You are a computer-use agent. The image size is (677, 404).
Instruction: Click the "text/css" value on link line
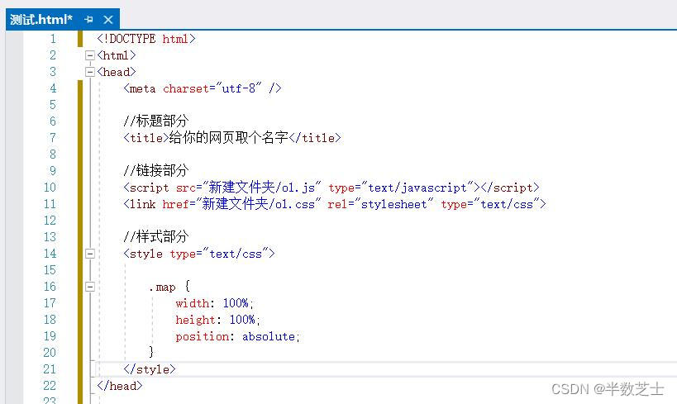pyautogui.click(x=507, y=204)
